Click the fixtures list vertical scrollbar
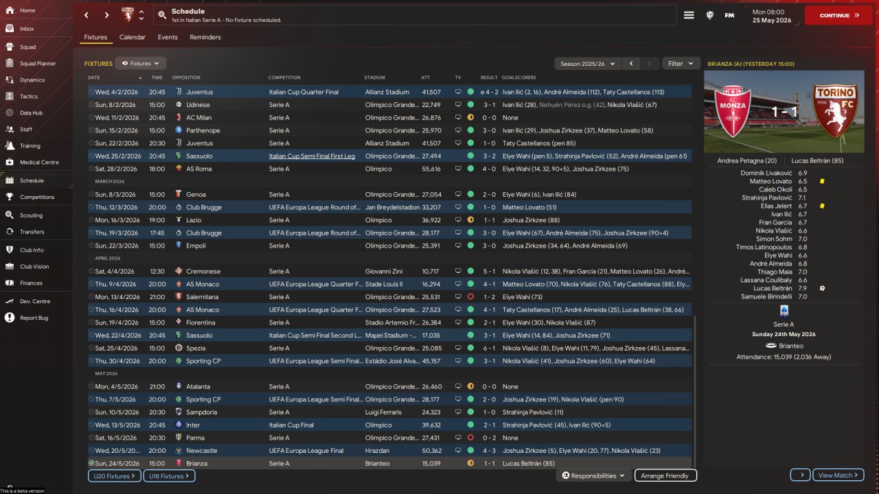 click(x=695, y=391)
